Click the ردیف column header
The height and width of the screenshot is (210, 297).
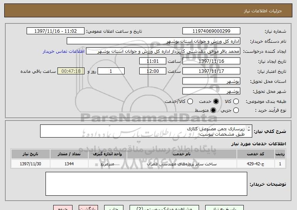280,154
